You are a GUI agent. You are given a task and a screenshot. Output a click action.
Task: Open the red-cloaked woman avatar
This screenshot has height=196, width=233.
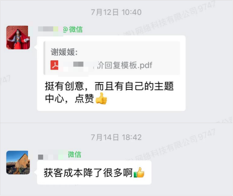tap(18, 38)
